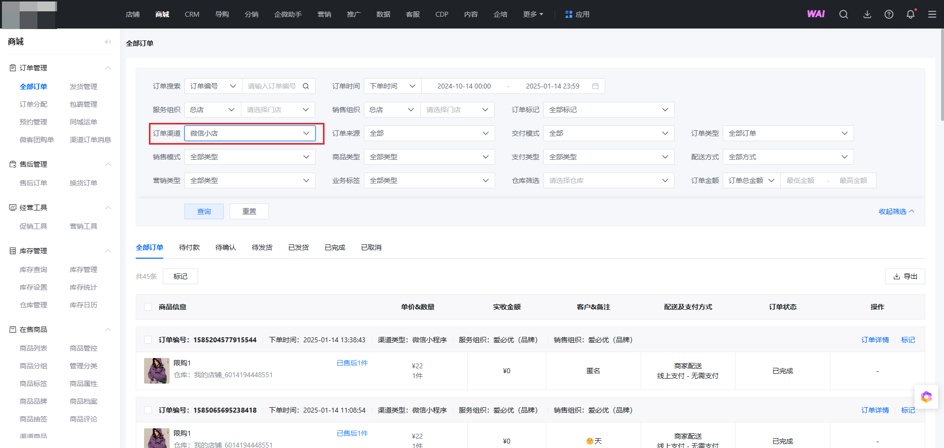Screen dimensions: 944x448
Task: Click the 标记 button next to 共45条
Action: (180, 276)
